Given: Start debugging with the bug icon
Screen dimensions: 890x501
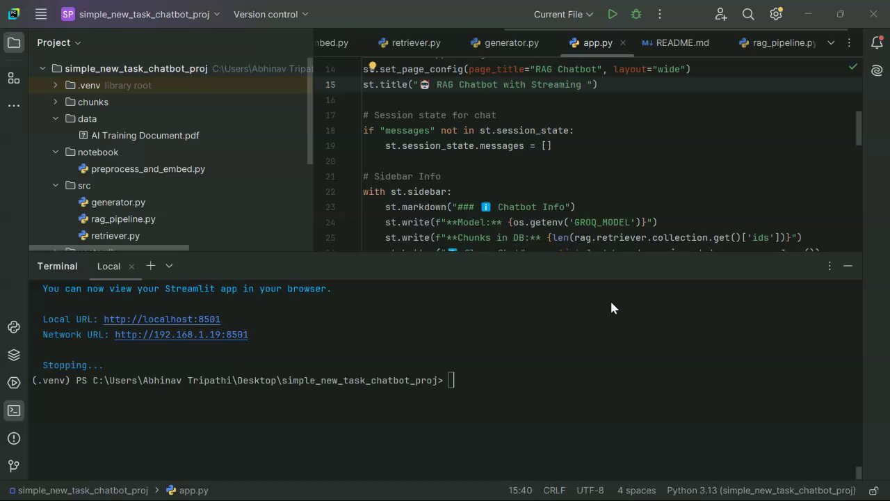Looking at the screenshot, I should pos(636,14).
